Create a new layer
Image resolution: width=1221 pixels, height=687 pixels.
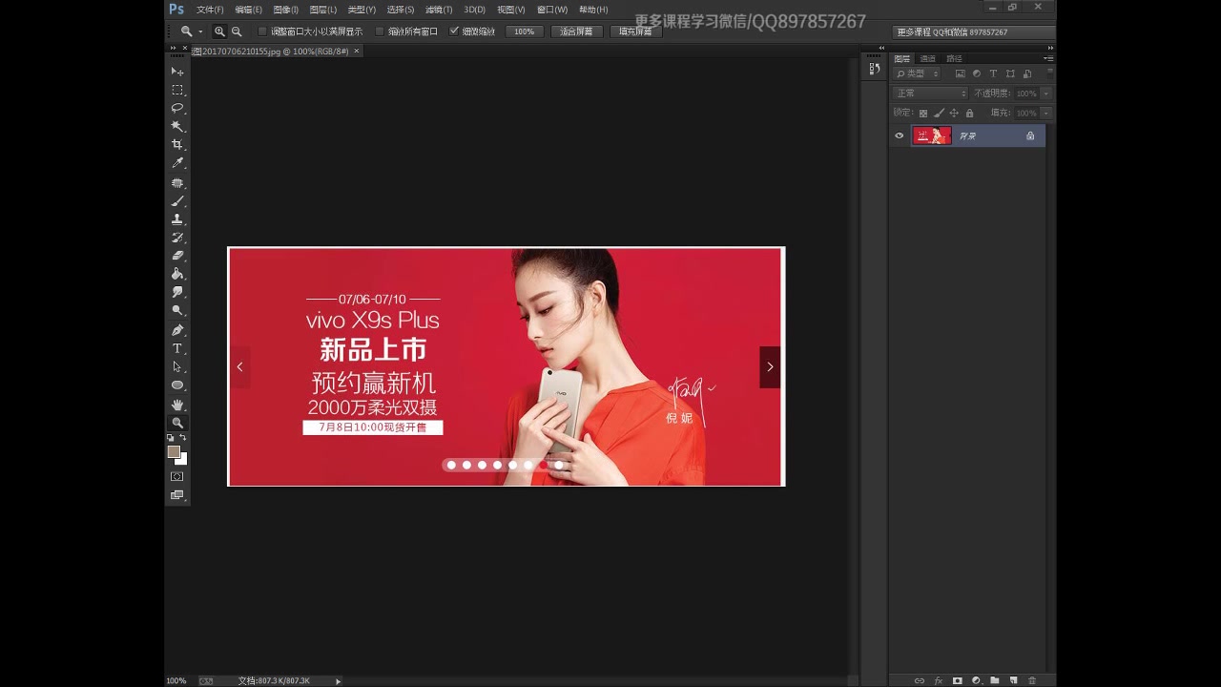(x=1013, y=680)
